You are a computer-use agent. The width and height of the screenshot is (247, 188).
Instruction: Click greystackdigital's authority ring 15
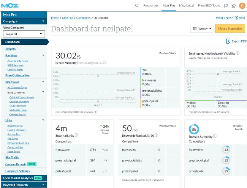[x=226, y=160]
